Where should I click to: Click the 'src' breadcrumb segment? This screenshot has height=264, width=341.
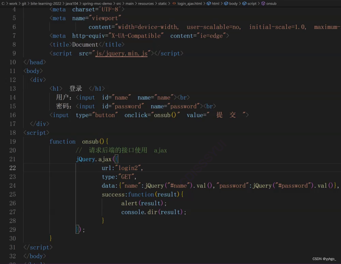point(118,4)
